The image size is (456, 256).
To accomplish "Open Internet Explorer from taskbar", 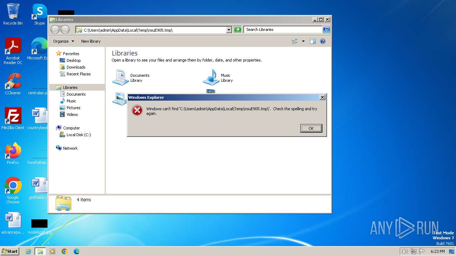I will point(28,251).
